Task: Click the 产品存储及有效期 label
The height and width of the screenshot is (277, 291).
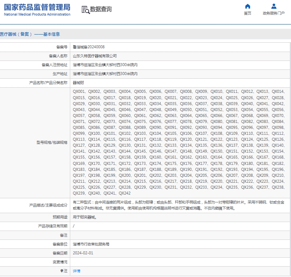Action: point(53,226)
